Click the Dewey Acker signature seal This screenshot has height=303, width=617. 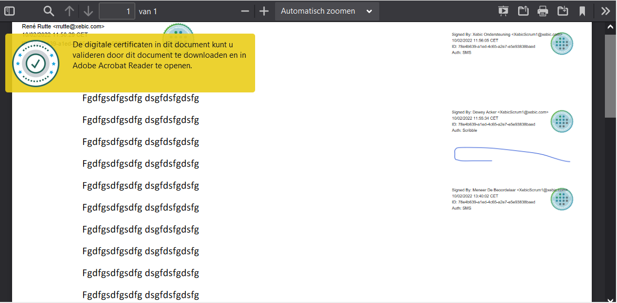coord(562,121)
